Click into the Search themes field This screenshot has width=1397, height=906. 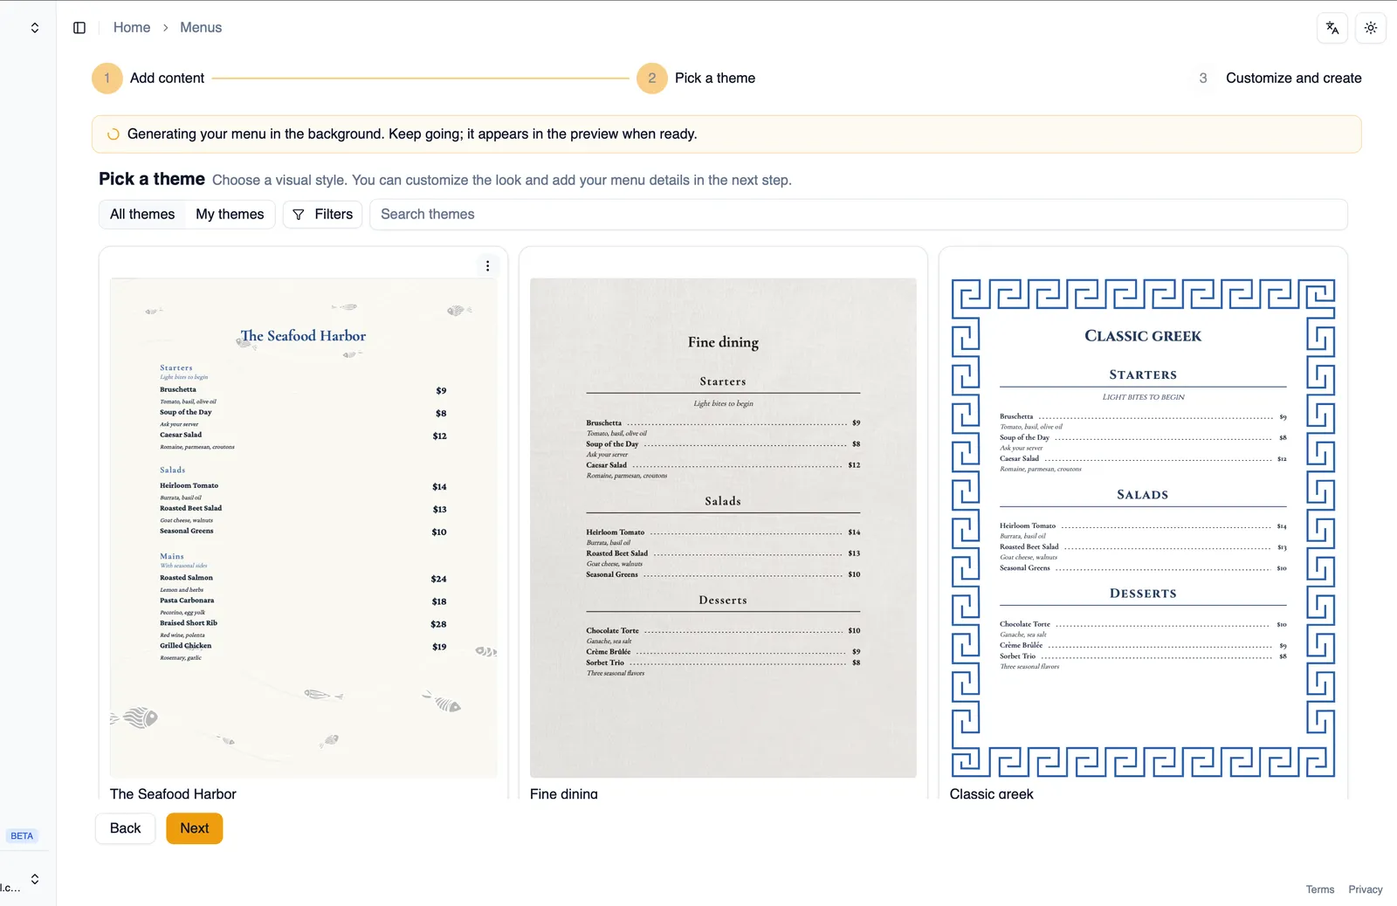click(x=858, y=215)
